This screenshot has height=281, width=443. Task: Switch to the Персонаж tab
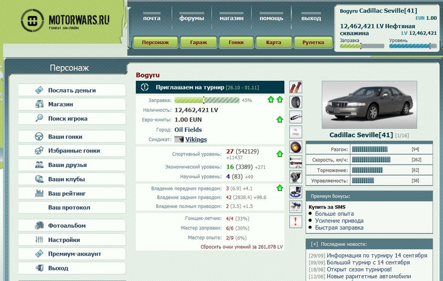155,42
